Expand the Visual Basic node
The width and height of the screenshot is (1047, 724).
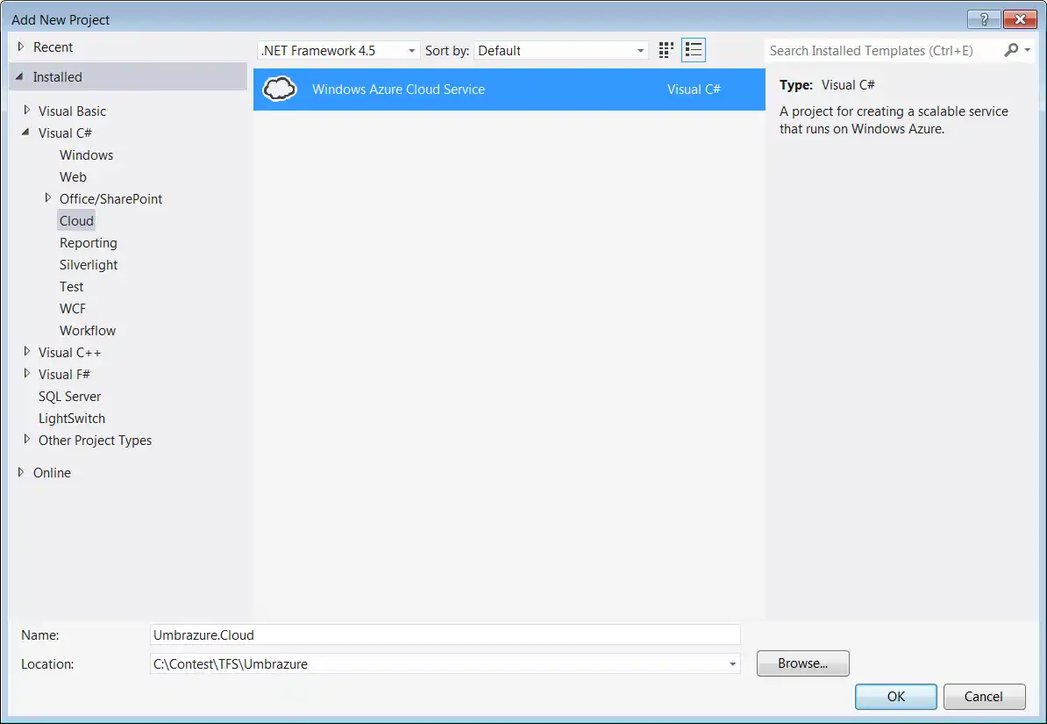tap(26, 110)
